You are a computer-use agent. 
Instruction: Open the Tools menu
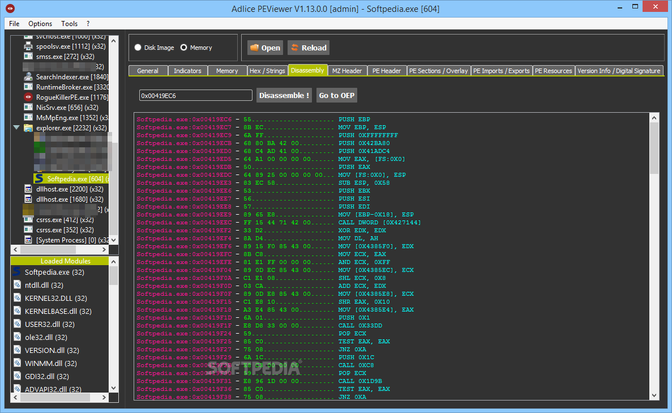click(70, 24)
